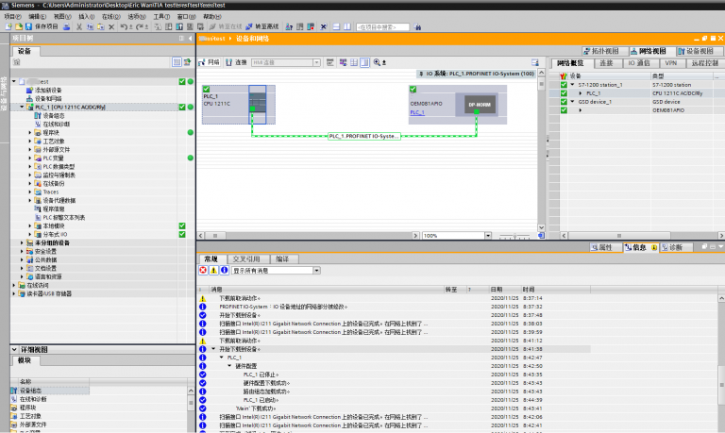The width and height of the screenshot is (725, 433).
Task: Click the 网络 (Network) button in network toolbar
Action: (x=210, y=62)
